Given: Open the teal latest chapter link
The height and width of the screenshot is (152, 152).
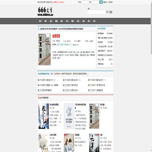Looking at the screenshot, I should [x=65, y=44].
